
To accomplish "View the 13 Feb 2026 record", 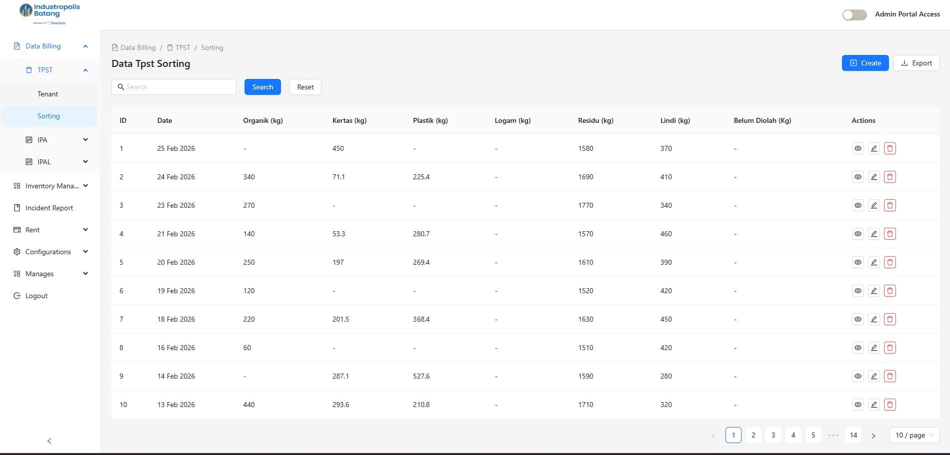I will tap(858, 405).
